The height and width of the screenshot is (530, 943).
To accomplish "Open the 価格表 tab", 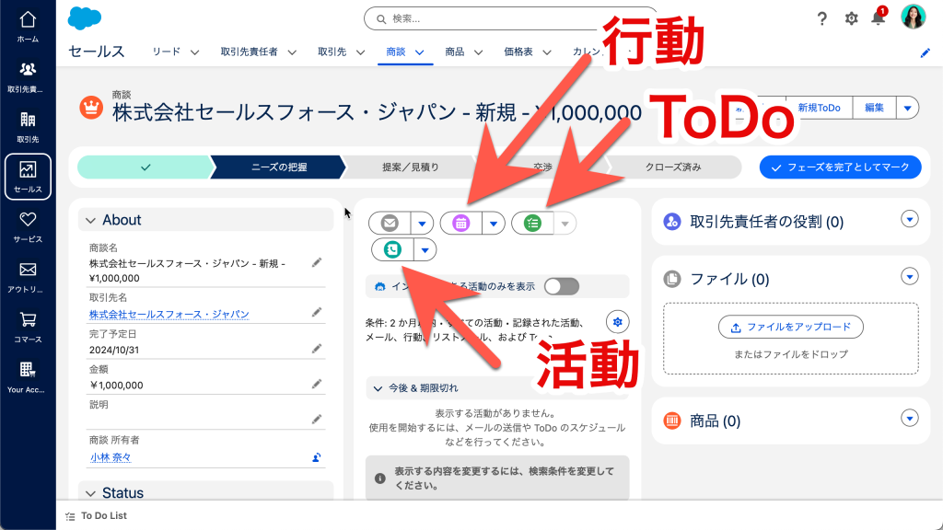I will pos(518,52).
